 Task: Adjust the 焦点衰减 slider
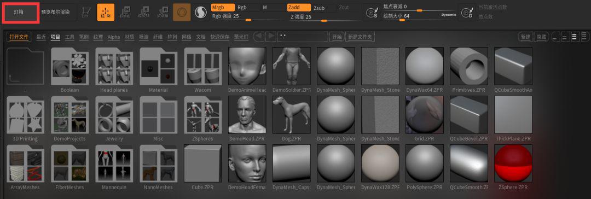[419, 8]
